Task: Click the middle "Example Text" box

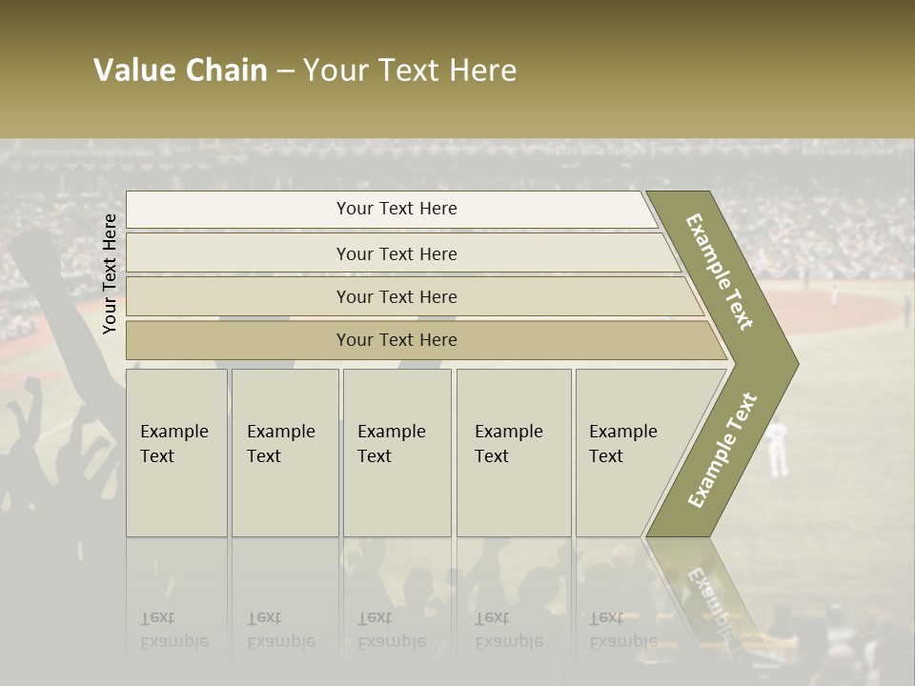Action: point(396,453)
